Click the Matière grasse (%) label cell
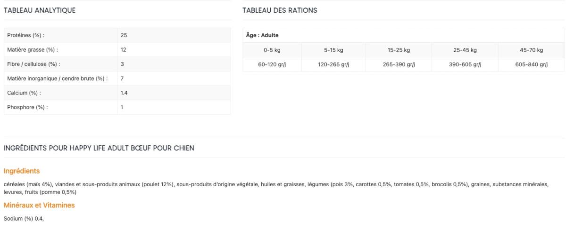 tap(33, 49)
